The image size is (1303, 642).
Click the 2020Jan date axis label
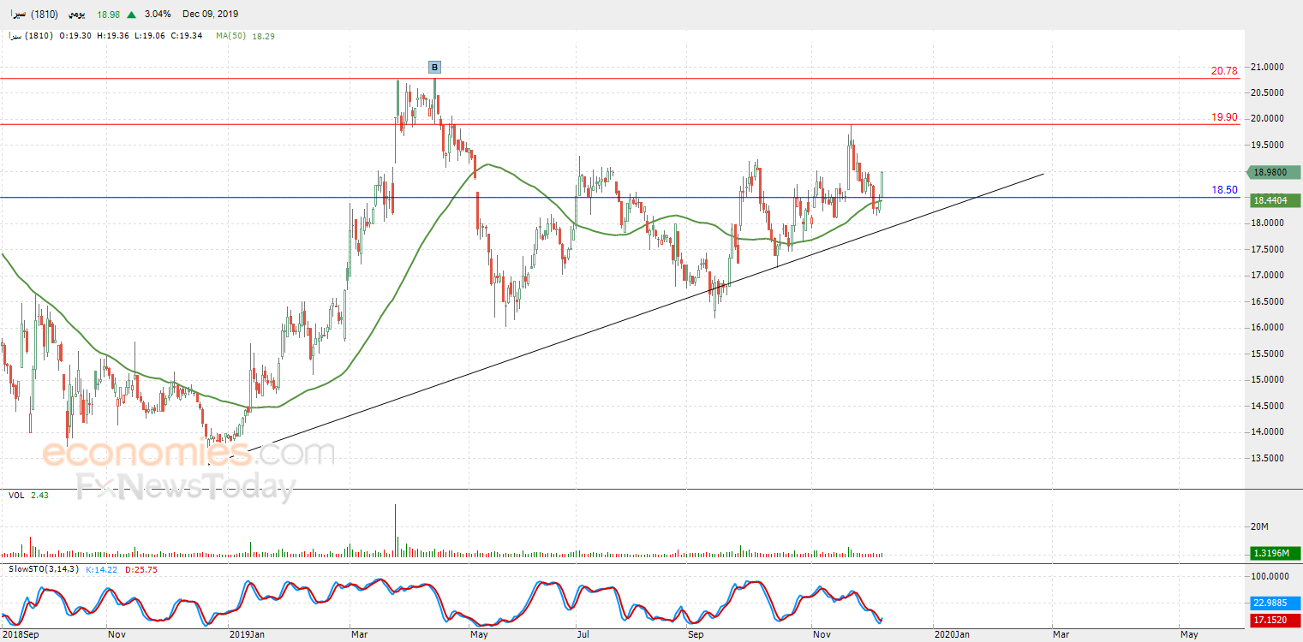pyautogui.click(x=952, y=635)
